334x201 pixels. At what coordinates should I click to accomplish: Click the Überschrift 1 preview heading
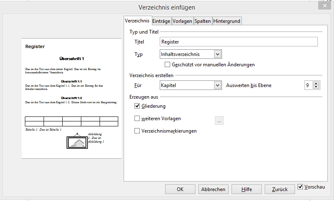72,59
